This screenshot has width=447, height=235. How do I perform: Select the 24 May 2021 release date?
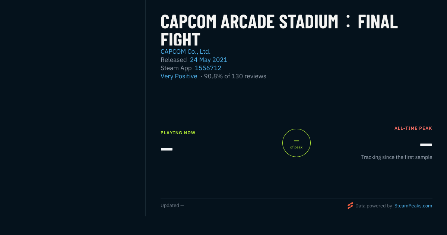coord(209,60)
